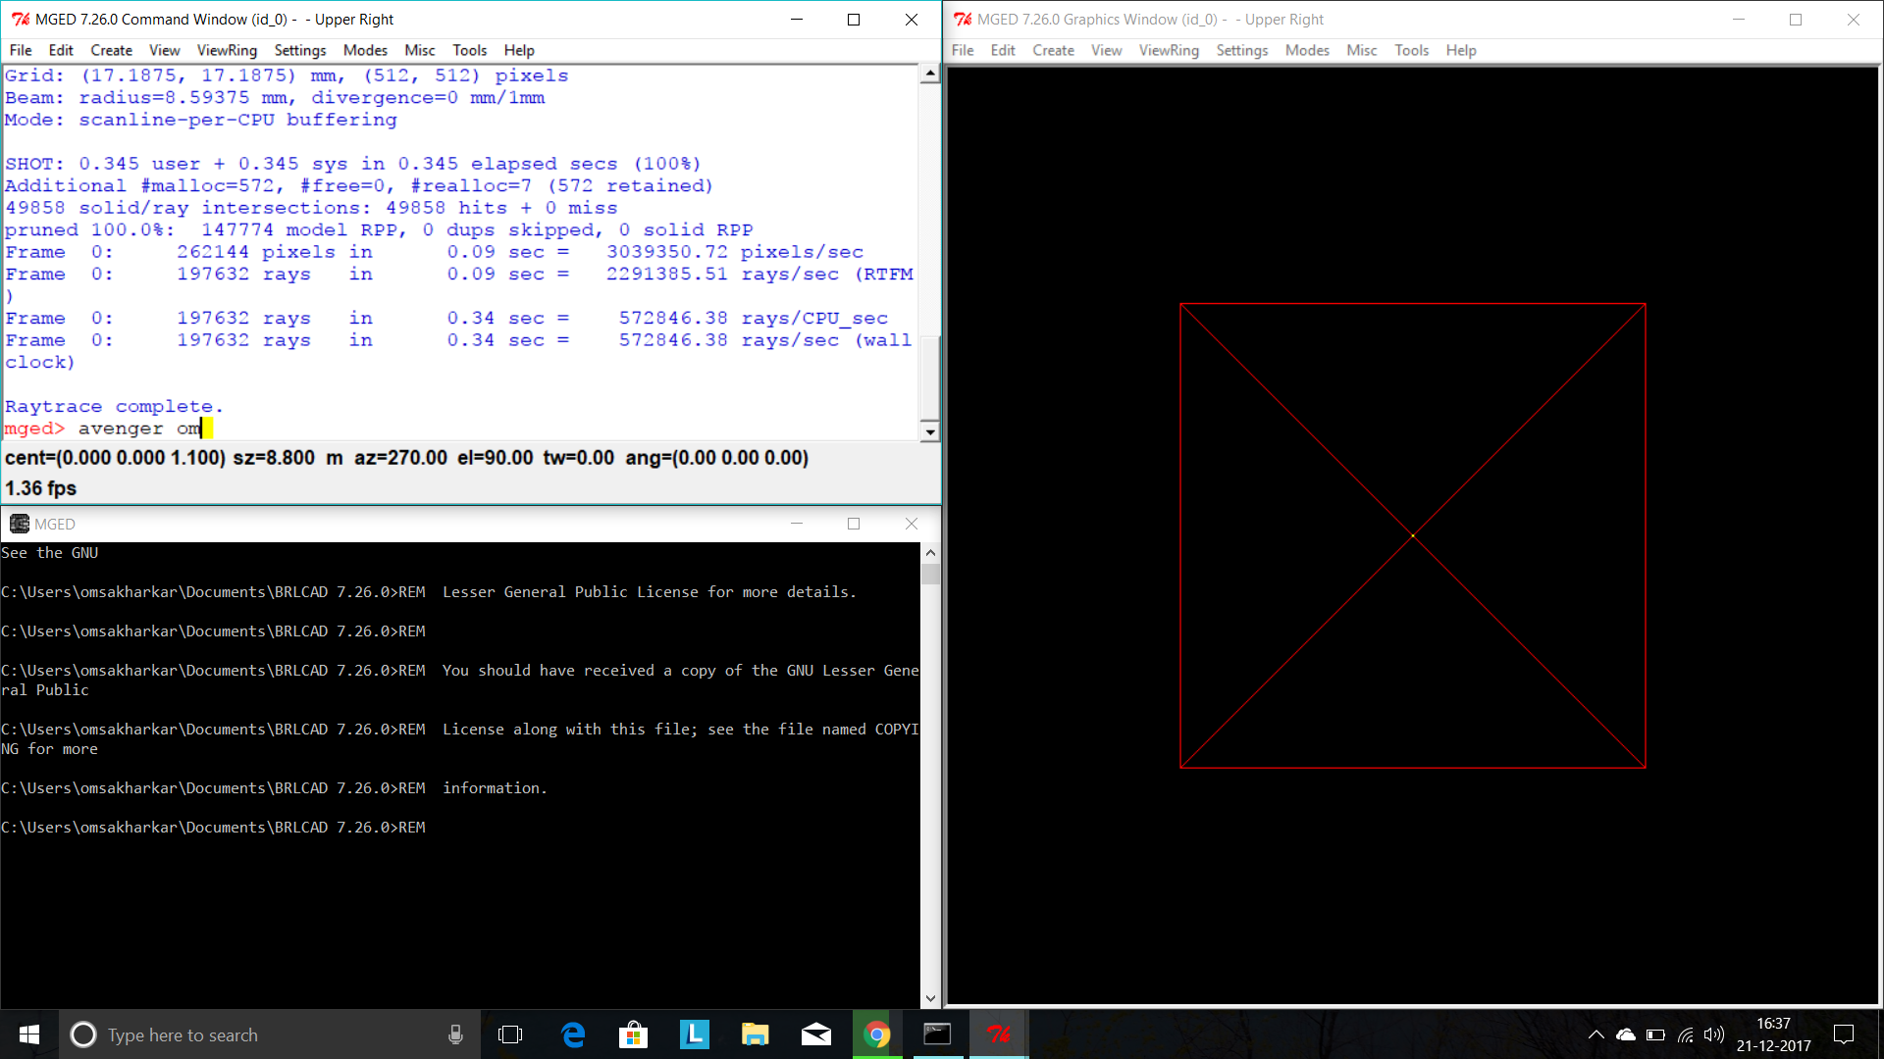The image size is (1884, 1059).
Task: Open File menu in Command Window
Action: (x=21, y=50)
